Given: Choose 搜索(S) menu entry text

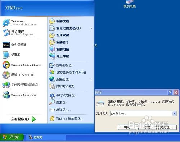Looking at the screenshot, I should [x=61, y=102].
